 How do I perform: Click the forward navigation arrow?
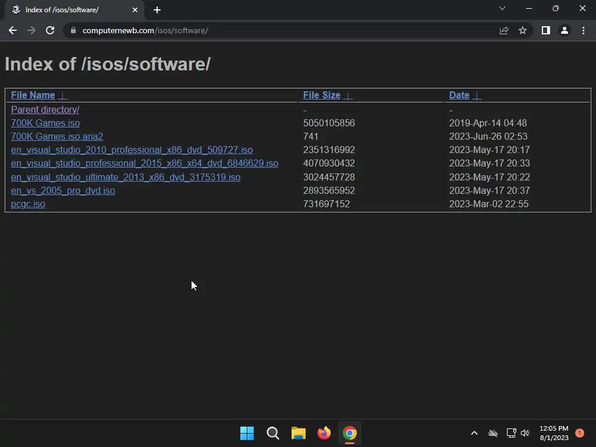point(31,30)
